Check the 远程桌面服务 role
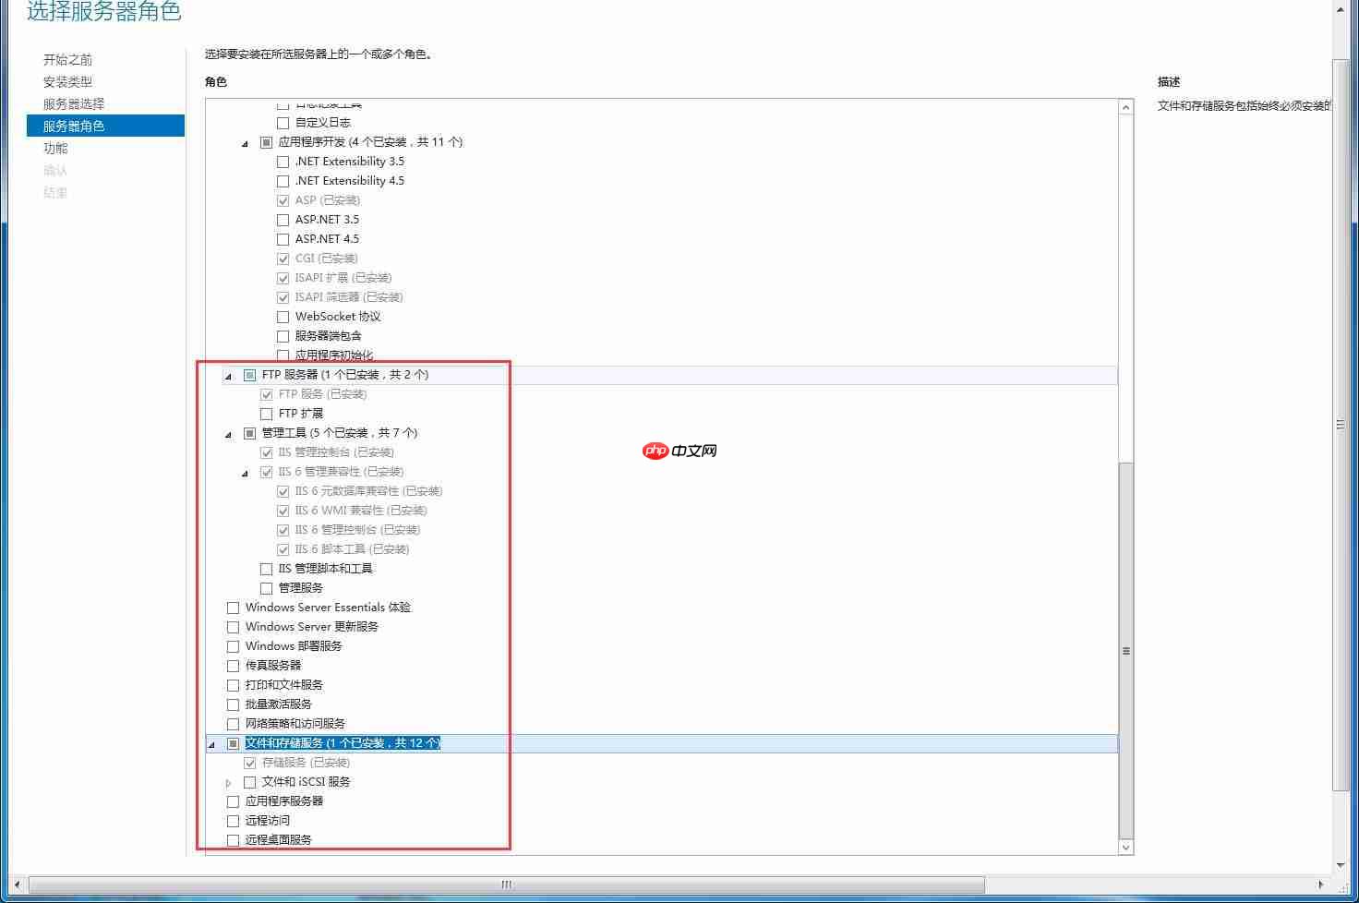 pyautogui.click(x=233, y=840)
